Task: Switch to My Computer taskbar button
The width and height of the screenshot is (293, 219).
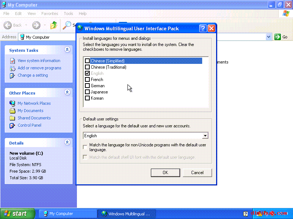Action: point(68,214)
